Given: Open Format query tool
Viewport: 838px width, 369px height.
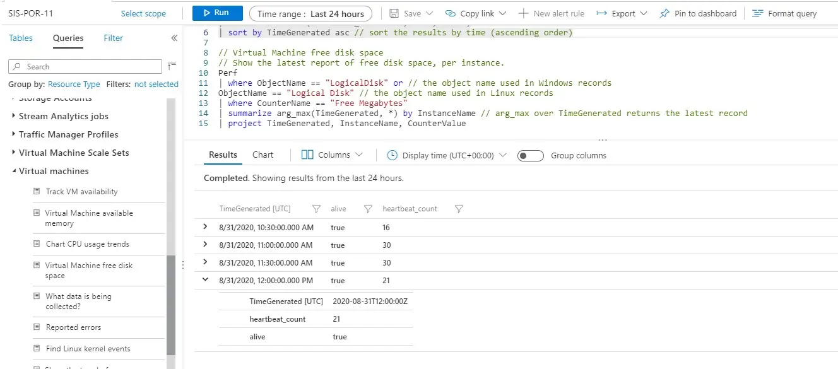Looking at the screenshot, I should [784, 13].
